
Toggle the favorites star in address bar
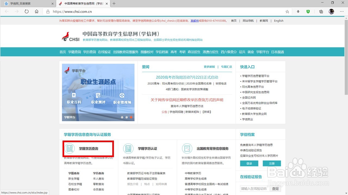click(287, 12)
